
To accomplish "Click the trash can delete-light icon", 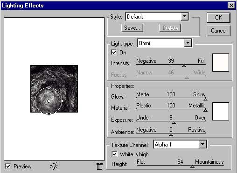I will point(99,166).
